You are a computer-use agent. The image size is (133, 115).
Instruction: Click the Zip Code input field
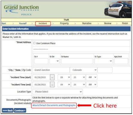click(105, 70)
